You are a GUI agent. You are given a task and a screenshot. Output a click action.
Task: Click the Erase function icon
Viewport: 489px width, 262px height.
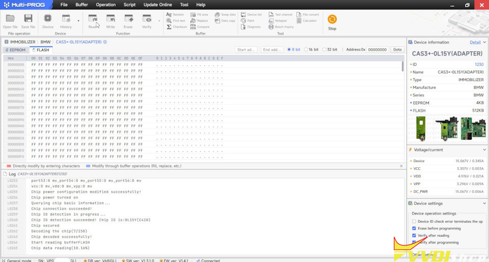coord(128,21)
